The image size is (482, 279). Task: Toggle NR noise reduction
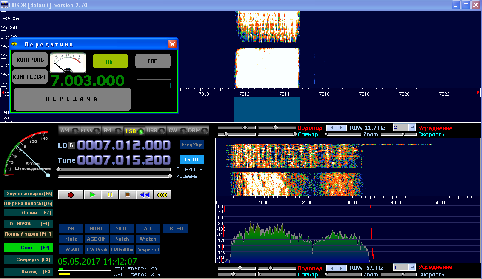point(71,229)
